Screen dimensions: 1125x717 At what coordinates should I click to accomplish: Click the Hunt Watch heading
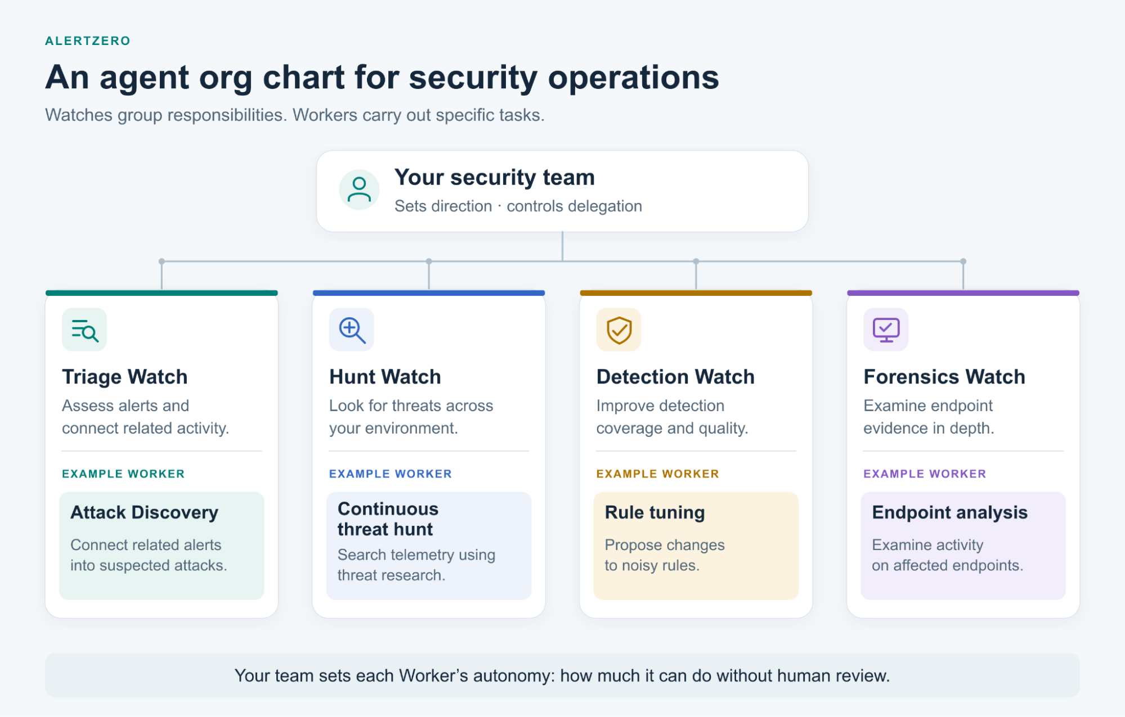[x=385, y=377]
